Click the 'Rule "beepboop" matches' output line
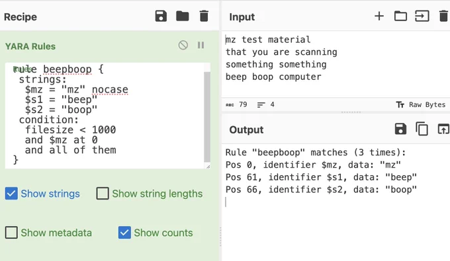Viewport: 450px width, 261px height. (316, 153)
